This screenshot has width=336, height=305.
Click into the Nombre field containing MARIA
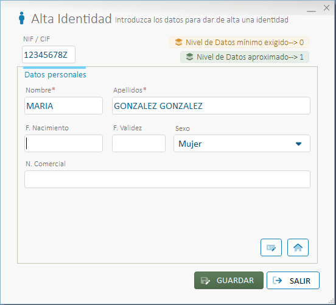tap(63, 106)
